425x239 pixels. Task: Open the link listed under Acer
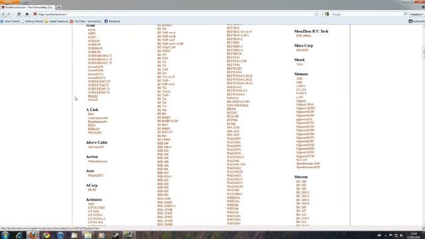pyautogui.click(x=96, y=175)
